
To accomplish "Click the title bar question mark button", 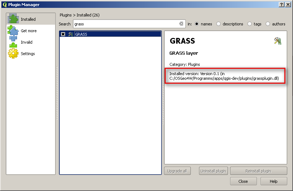I will pyautogui.click(x=282, y=5).
